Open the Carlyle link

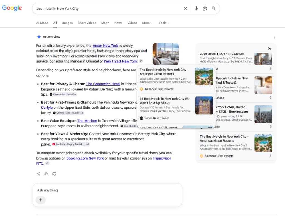pos(47,108)
